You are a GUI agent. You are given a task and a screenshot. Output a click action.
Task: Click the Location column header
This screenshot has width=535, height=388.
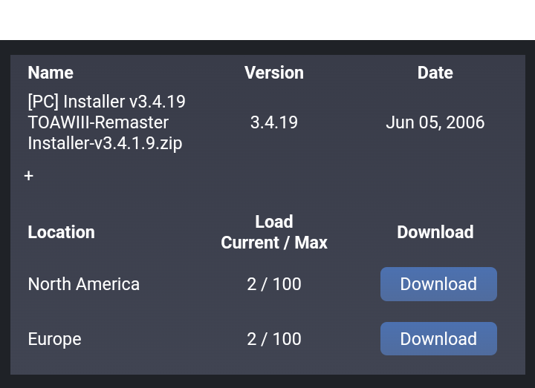[x=61, y=232]
